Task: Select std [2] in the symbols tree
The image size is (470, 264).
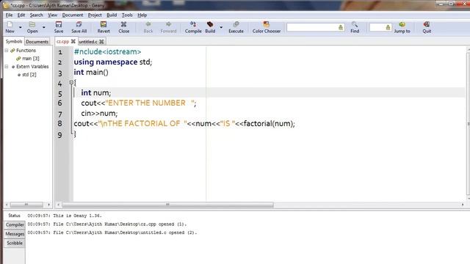Action: click(x=29, y=75)
